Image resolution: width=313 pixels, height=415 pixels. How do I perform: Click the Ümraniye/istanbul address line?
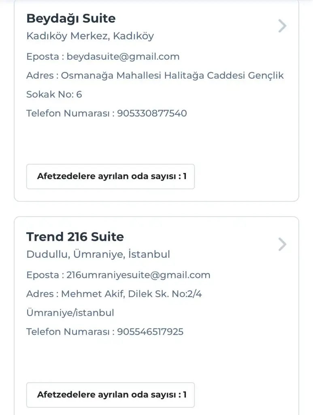click(x=70, y=313)
